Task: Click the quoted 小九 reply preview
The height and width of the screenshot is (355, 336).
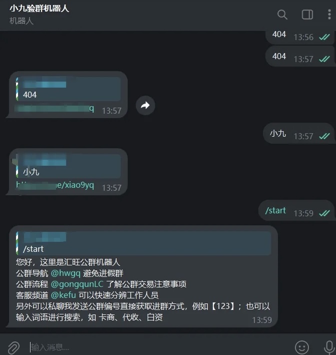Action: 68,166
